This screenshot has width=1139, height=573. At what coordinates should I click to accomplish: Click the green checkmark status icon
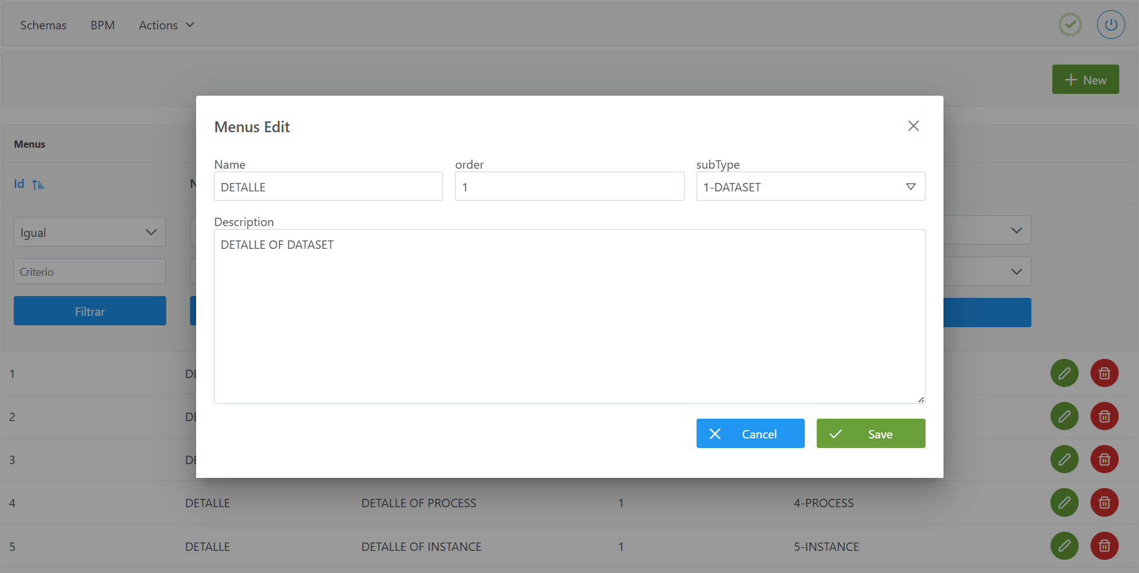[1070, 25]
